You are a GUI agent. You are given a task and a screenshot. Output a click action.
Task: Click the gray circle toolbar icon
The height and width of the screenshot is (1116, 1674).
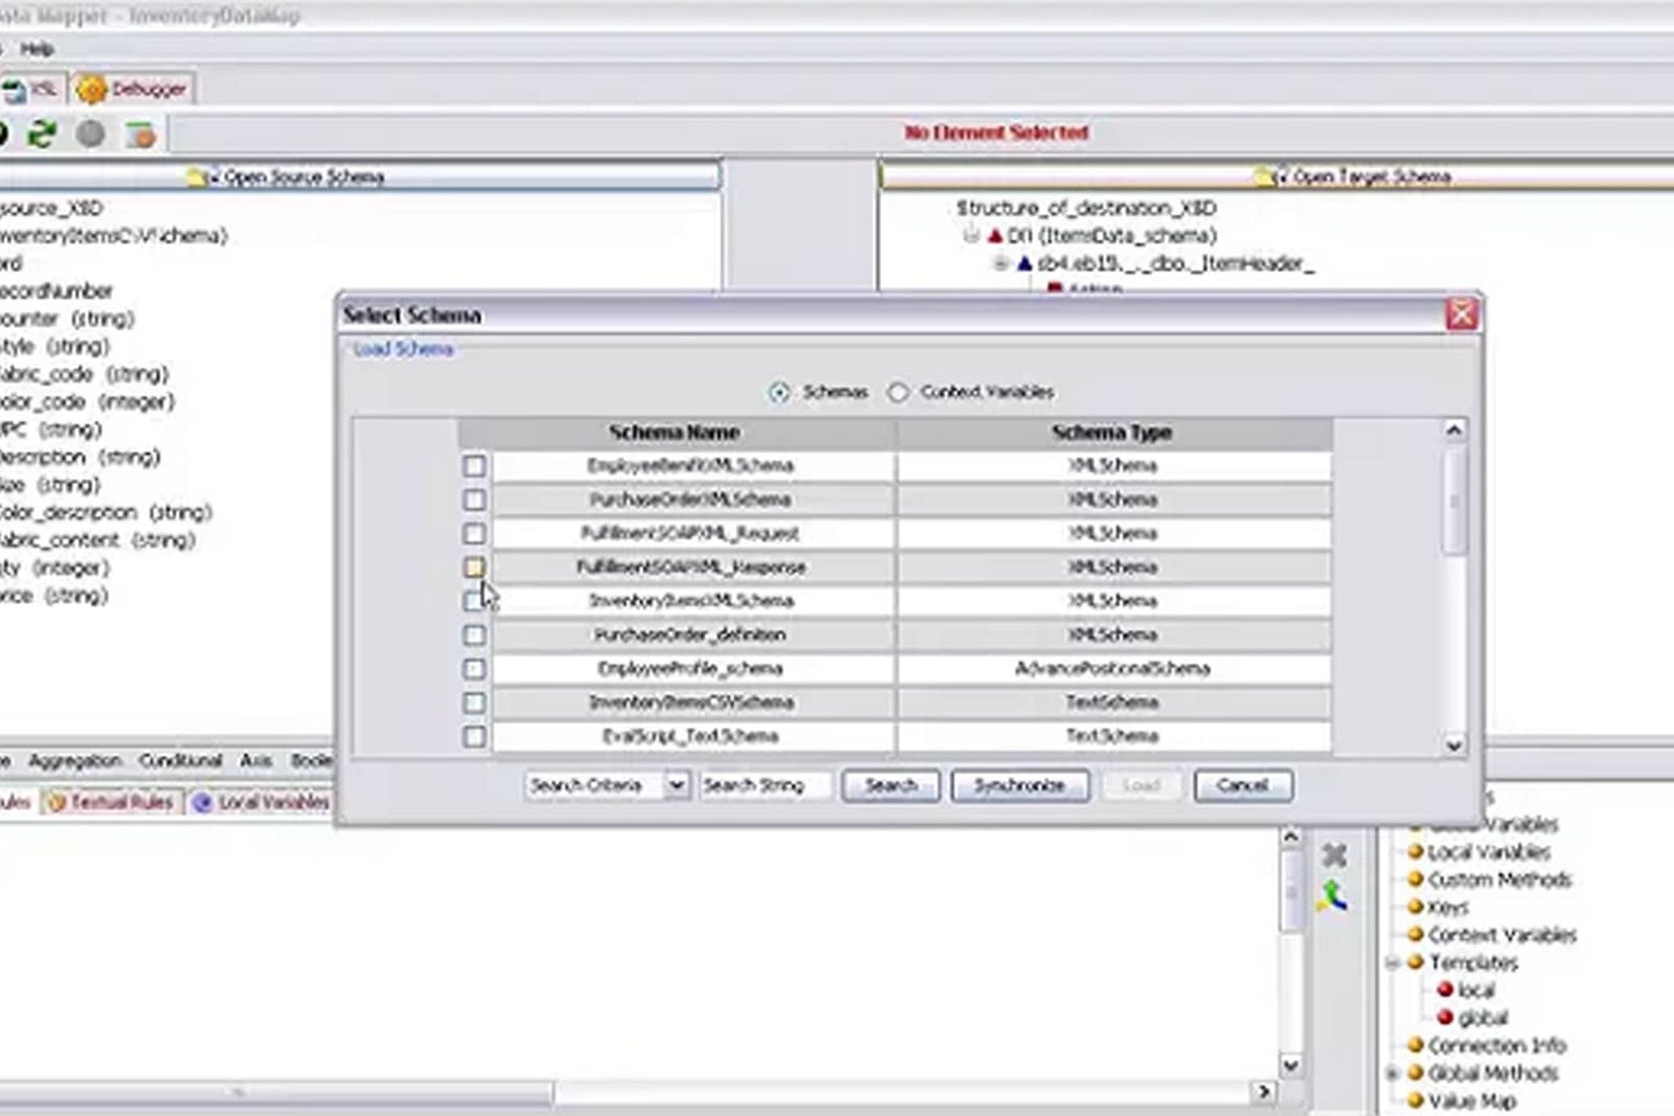pos(91,134)
